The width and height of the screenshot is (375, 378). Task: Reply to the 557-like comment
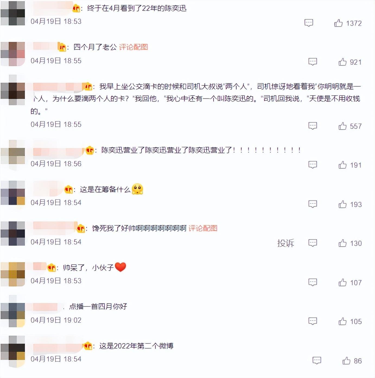click(x=313, y=126)
